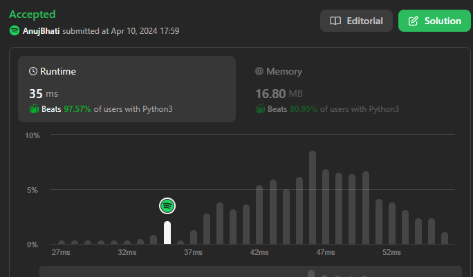Screen dimensions: 473x277
Task: Click the mini range chart below the histogram
Action: (250, 272)
